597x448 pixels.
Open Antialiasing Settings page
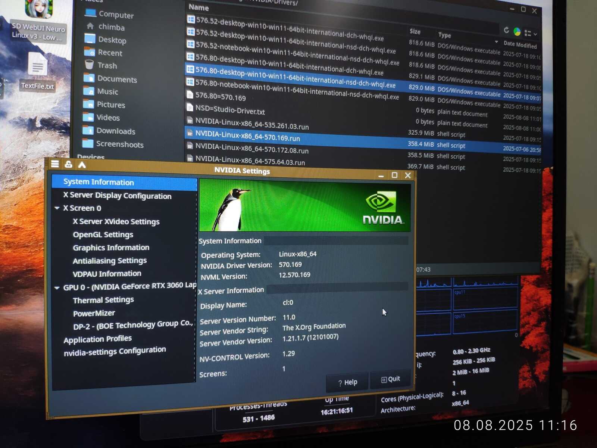click(x=110, y=261)
